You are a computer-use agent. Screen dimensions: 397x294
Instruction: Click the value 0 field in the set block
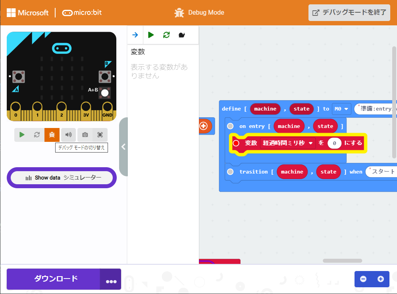[x=334, y=143]
